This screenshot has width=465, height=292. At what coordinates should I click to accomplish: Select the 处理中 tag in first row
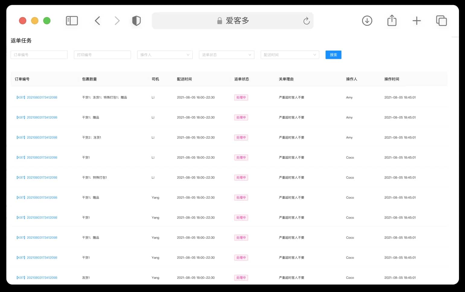coord(241,97)
